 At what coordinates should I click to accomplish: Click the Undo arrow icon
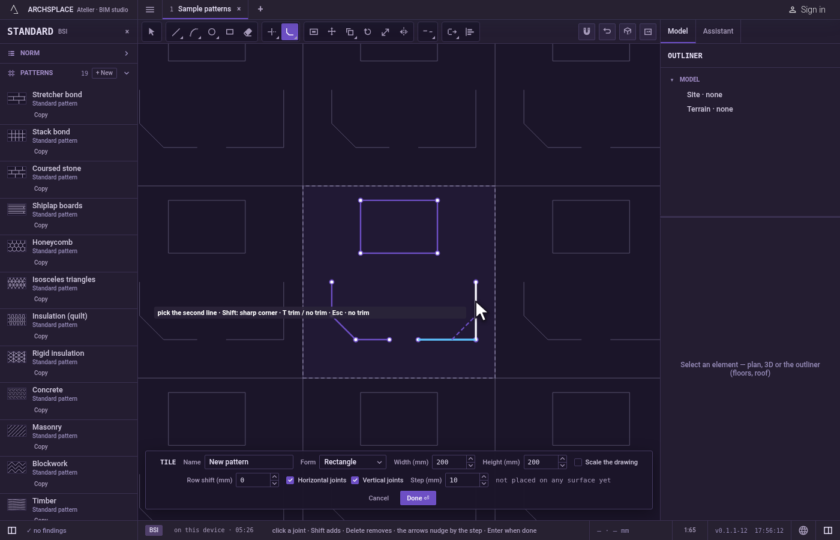(x=607, y=32)
